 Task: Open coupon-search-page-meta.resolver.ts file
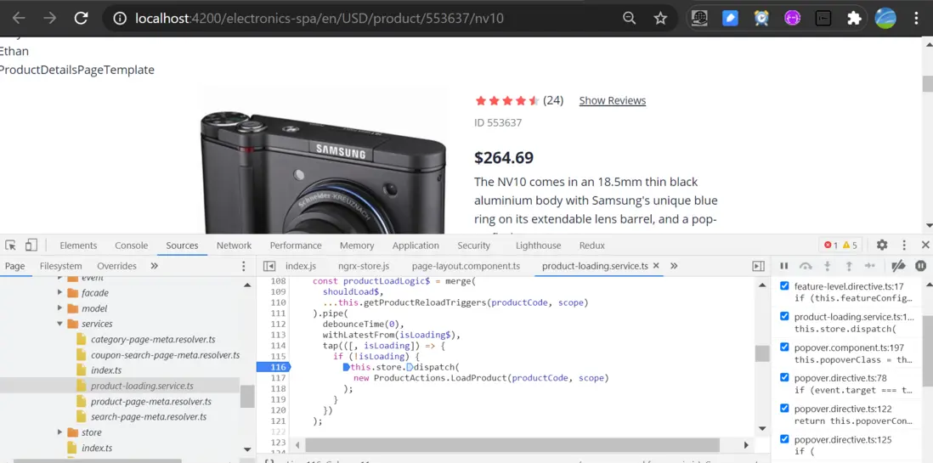(166, 355)
